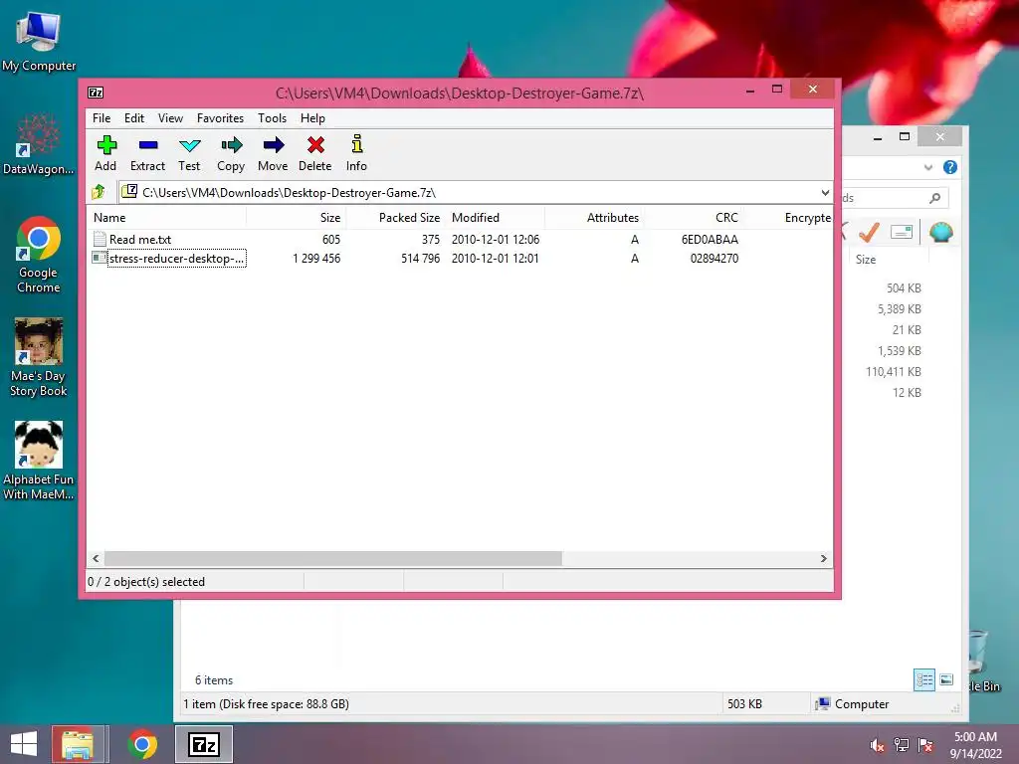The height and width of the screenshot is (764, 1019).
Task: Sort by the Modified column header
Action: pyautogui.click(x=496, y=217)
